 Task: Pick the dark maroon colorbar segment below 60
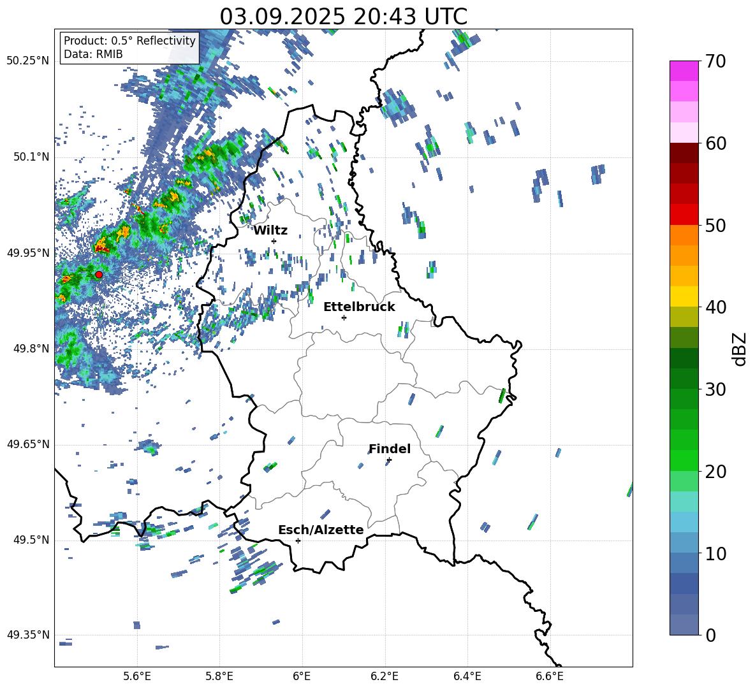pos(684,153)
